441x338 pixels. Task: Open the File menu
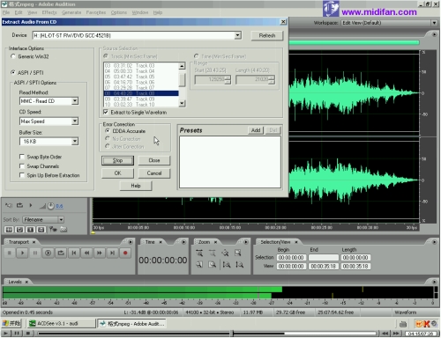6,12
